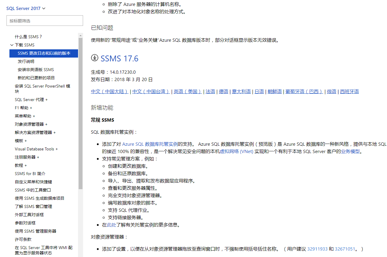Screen dimensions: 387x257
Task: Open 参数对话框 page
Action: pos(25,223)
